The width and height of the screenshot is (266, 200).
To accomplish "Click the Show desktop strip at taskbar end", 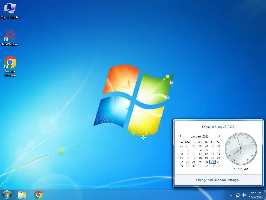I will tap(265, 195).
